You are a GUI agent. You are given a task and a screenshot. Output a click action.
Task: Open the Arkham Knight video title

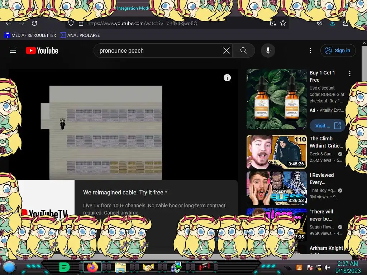(x=326, y=248)
